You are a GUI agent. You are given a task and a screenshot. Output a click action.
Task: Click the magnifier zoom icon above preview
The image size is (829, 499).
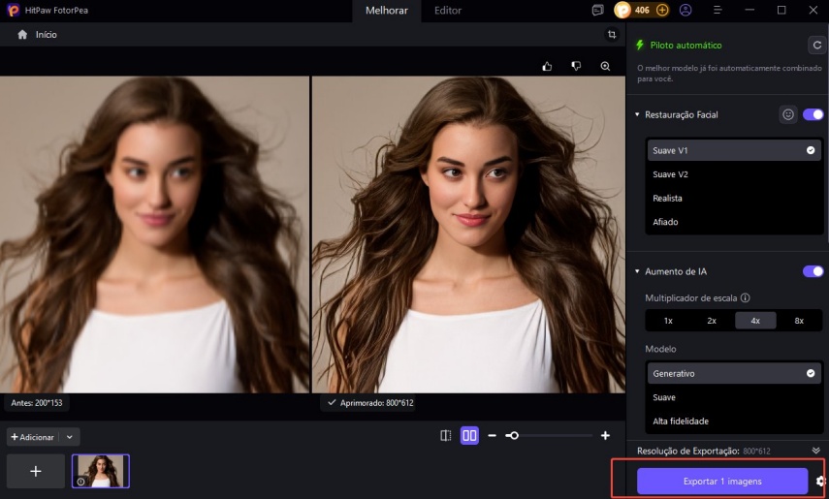coord(605,66)
